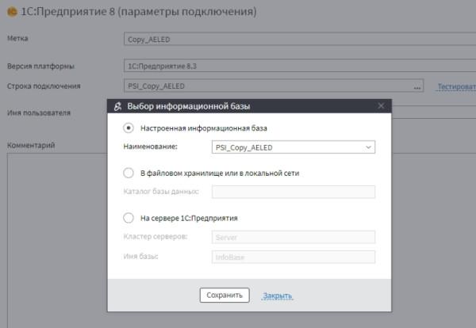Image resolution: width=476 pixels, height=328 pixels.
Task: Click the Каталог базы данных label
Action: 161,192
